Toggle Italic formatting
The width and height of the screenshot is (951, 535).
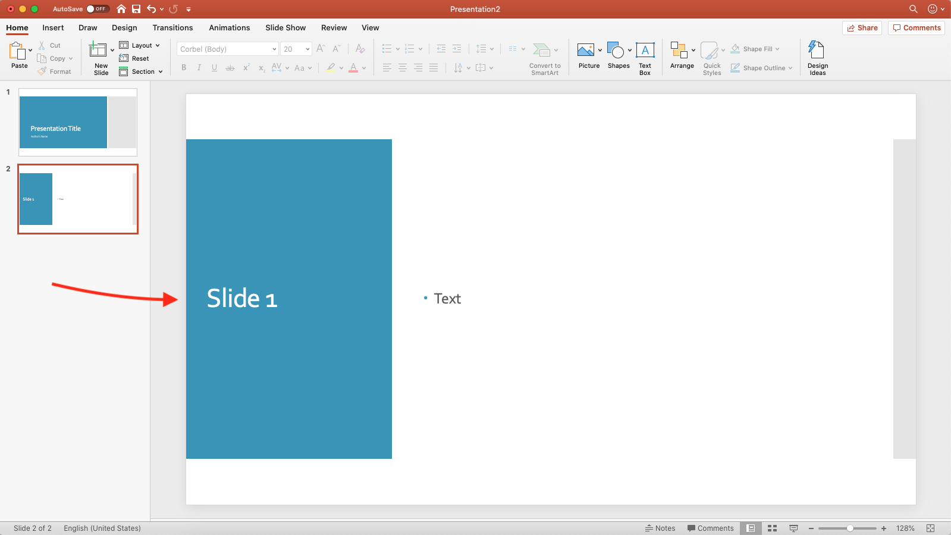tap(199, 68)
